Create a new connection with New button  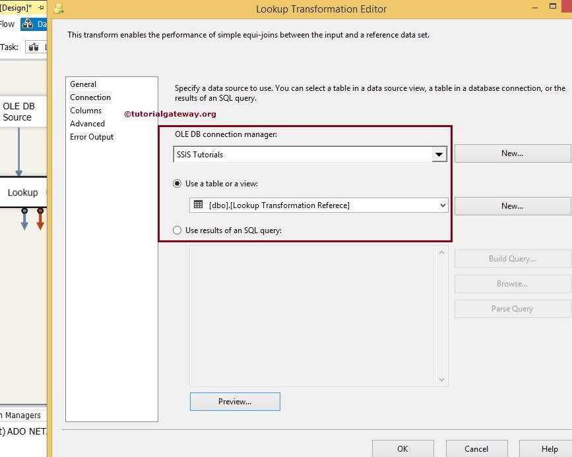[x=511, y=153]
